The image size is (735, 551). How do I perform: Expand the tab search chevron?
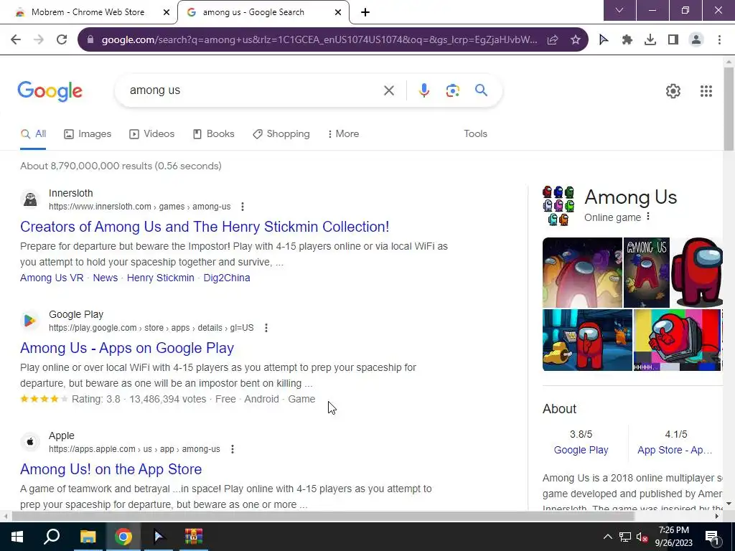pyautogui.click(x=619, y=10)
